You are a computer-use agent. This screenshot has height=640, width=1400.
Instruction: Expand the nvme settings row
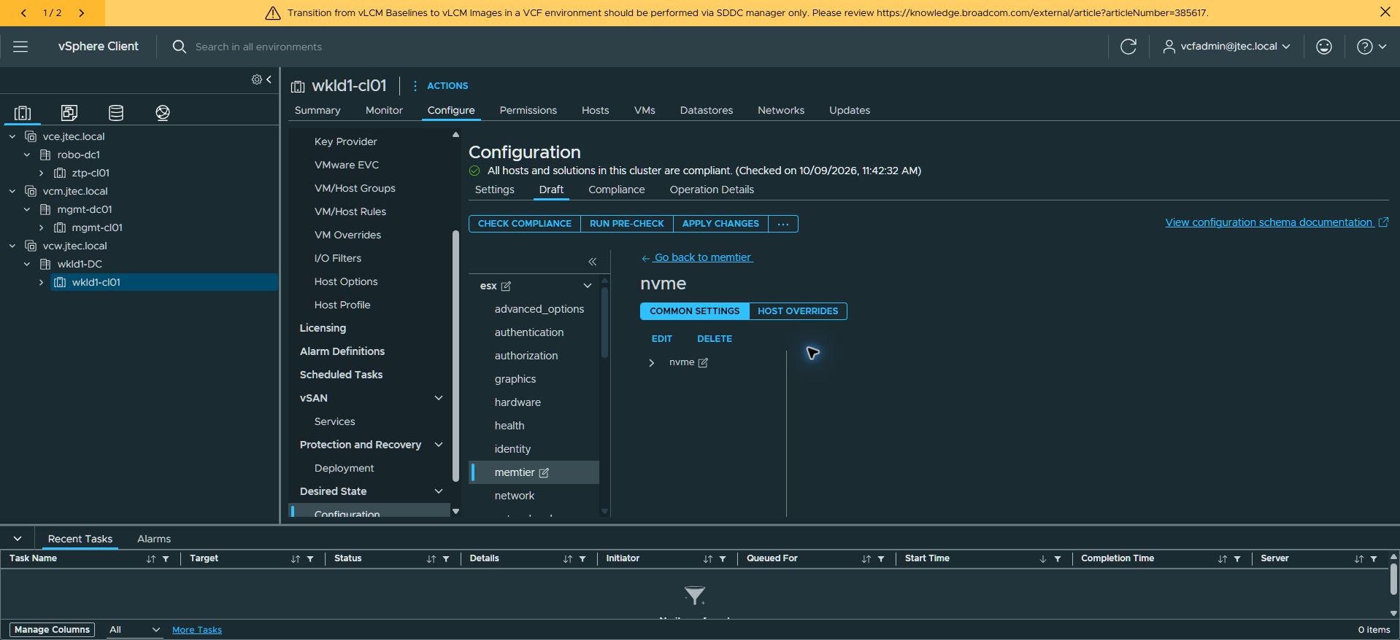click(651, 362)
